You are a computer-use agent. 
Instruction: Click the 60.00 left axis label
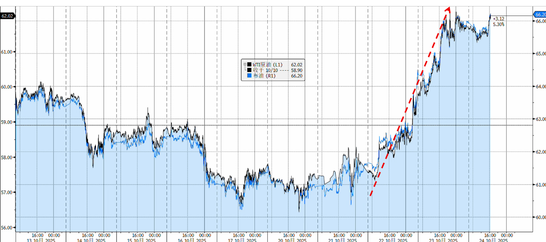(x=7, y=87)
